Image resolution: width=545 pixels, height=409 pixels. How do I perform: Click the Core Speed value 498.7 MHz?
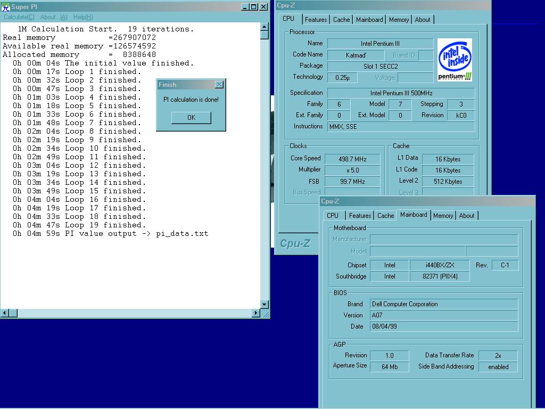pyautogui.click(x=352, y=159)
